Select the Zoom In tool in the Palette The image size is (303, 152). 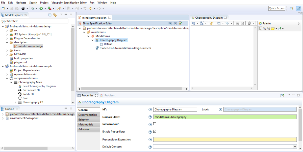click(264, 28)
